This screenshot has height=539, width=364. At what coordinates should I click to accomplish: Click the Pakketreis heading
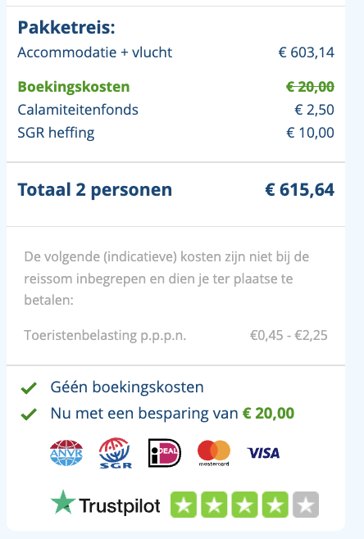click(66, 27)
